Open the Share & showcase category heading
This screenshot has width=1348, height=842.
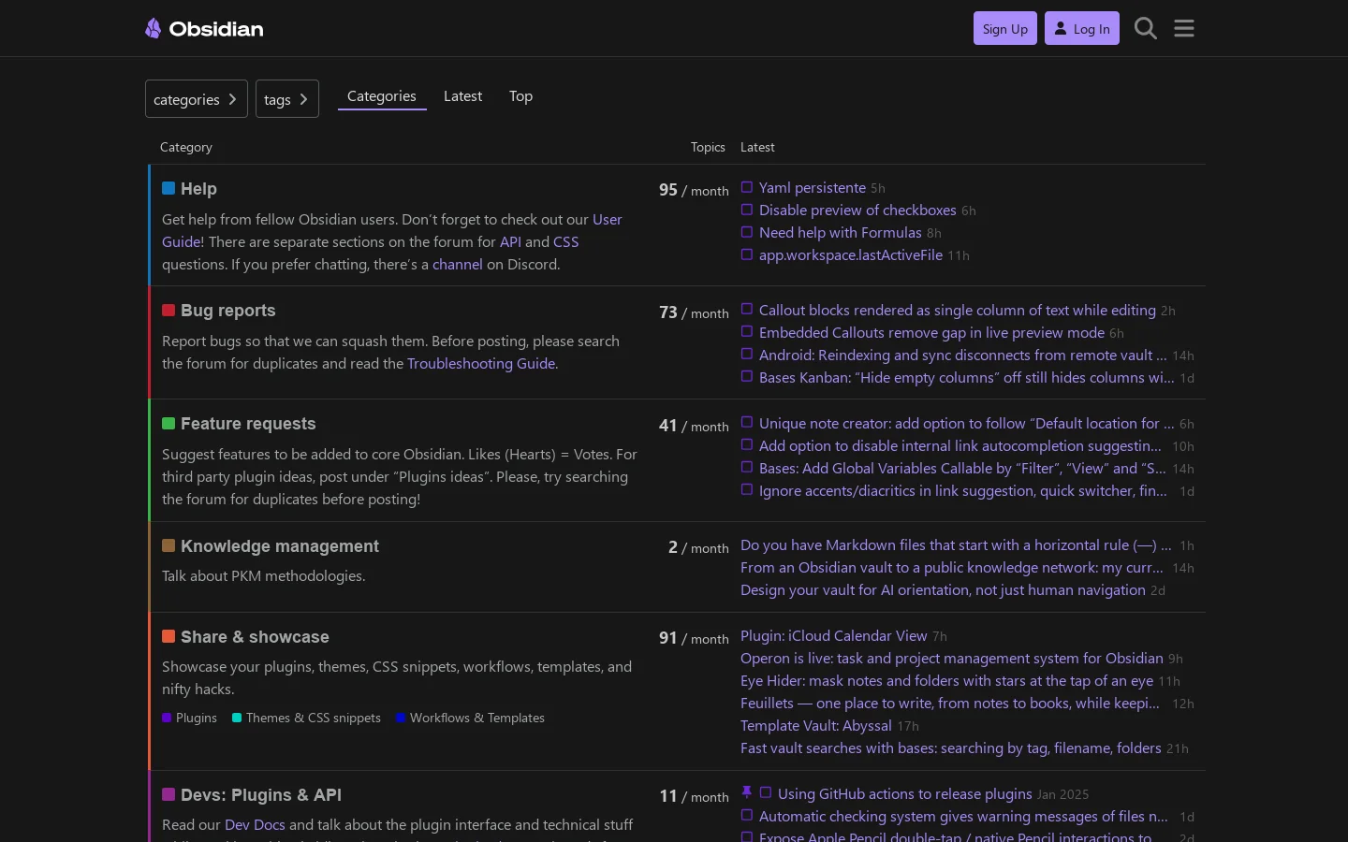pos(255,637)
